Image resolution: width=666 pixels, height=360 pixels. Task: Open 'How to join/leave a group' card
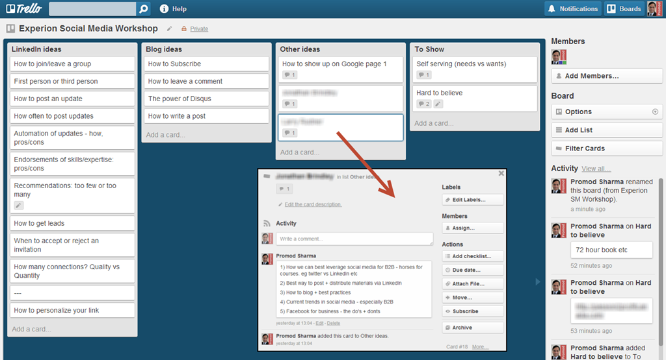point(72,64)
